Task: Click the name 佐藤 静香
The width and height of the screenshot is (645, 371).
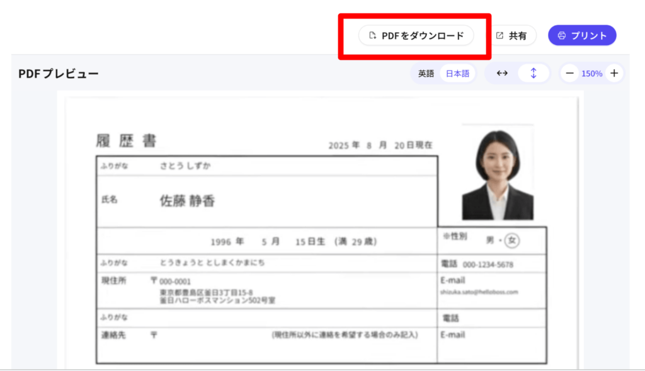Action: pyautogui.click(x=187, y=201)
